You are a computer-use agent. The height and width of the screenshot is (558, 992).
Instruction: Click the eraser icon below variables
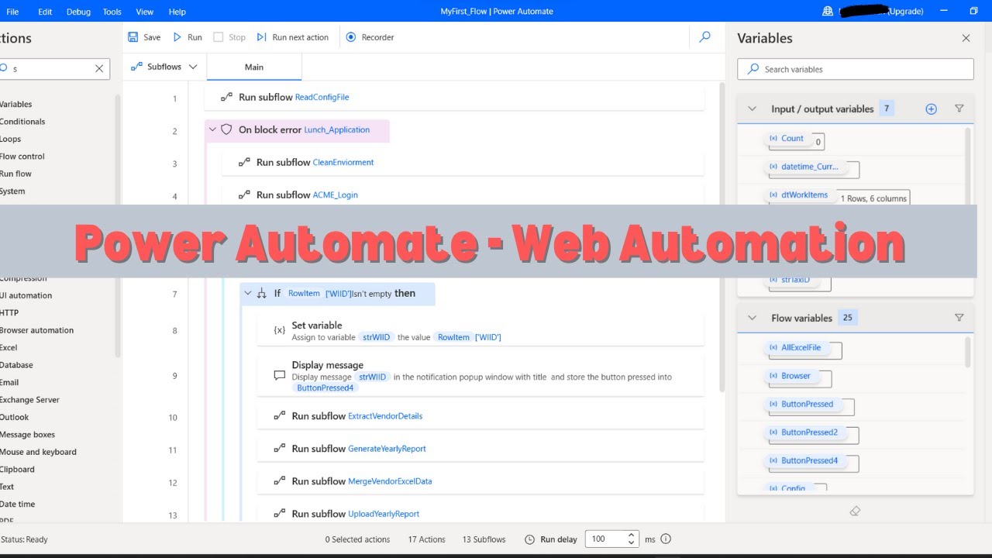856,511
